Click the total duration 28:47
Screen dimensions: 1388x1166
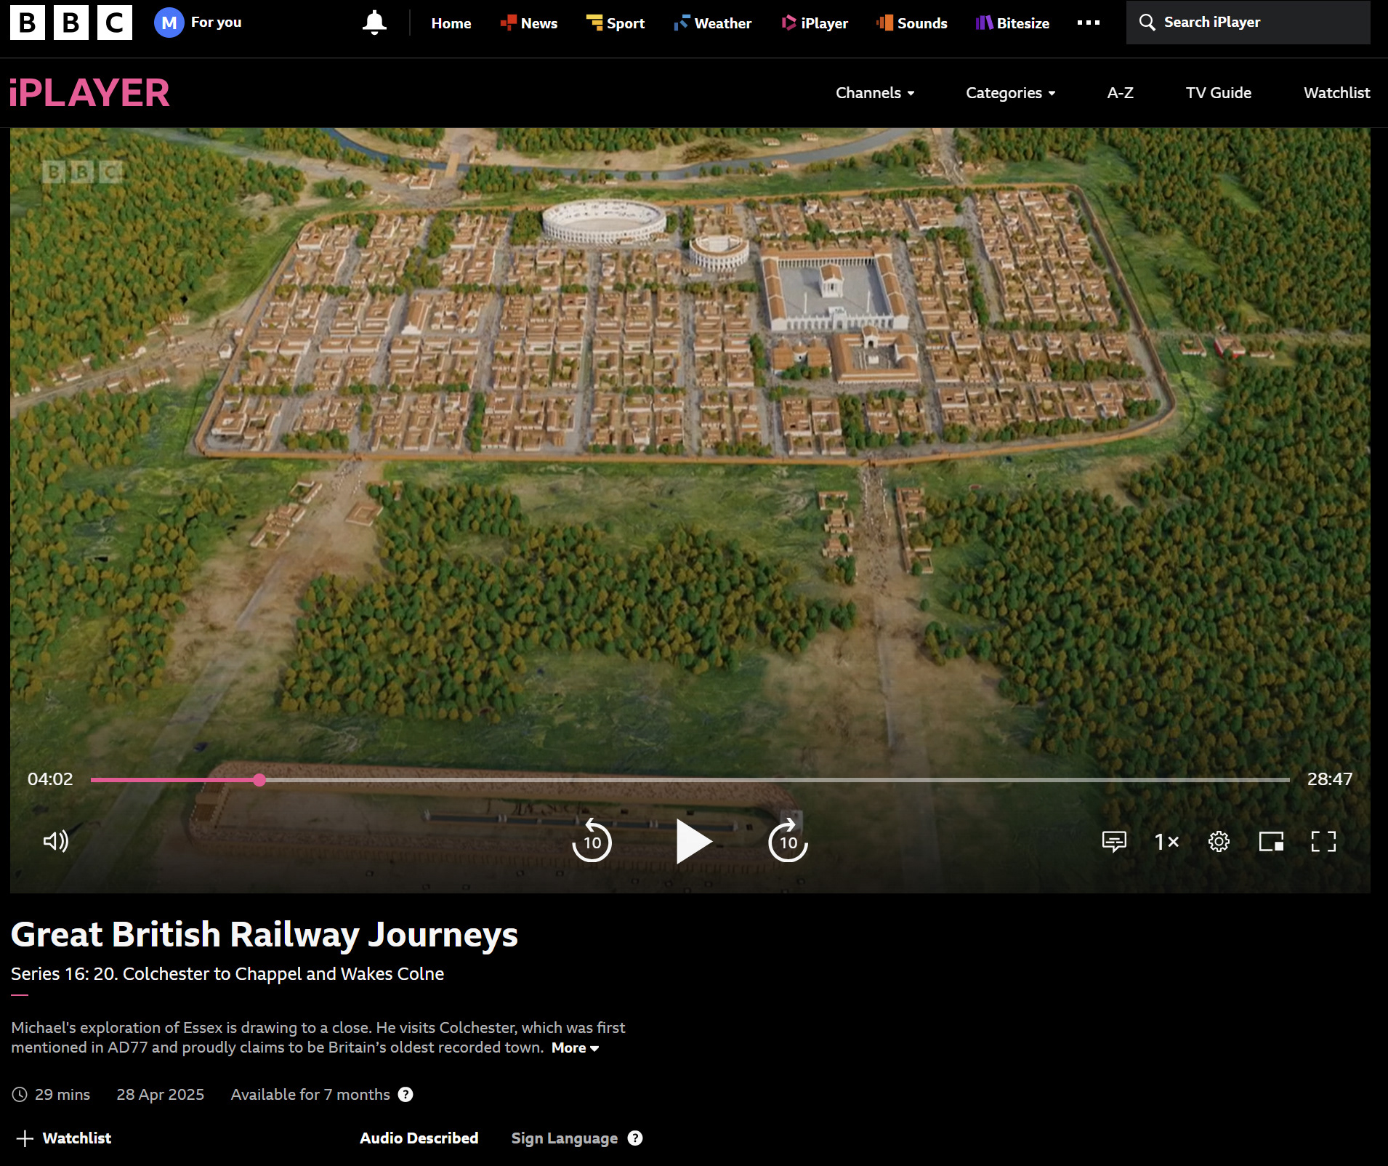tap(1330, 779)
